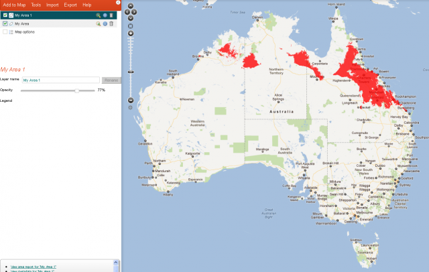The width and height of the screenshot is (429, 272).
Task: Open the view area report link
Action: point(33,266)
